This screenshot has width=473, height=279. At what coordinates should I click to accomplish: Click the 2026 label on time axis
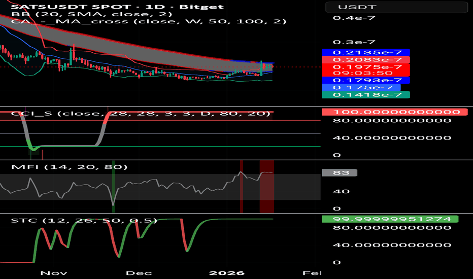(227, 273)
